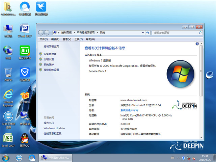The height and width of the screenshot is (162, 216).
Task: Open the Internet Explorer desktop shortcut
Action: 8,98
